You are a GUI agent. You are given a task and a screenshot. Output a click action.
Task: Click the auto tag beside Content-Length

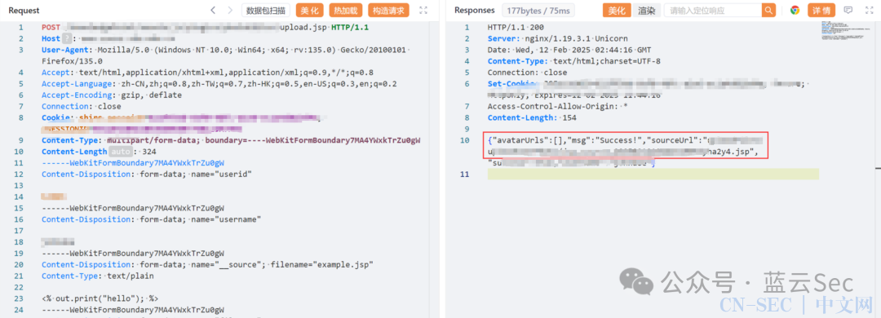[x=120, y=152]
